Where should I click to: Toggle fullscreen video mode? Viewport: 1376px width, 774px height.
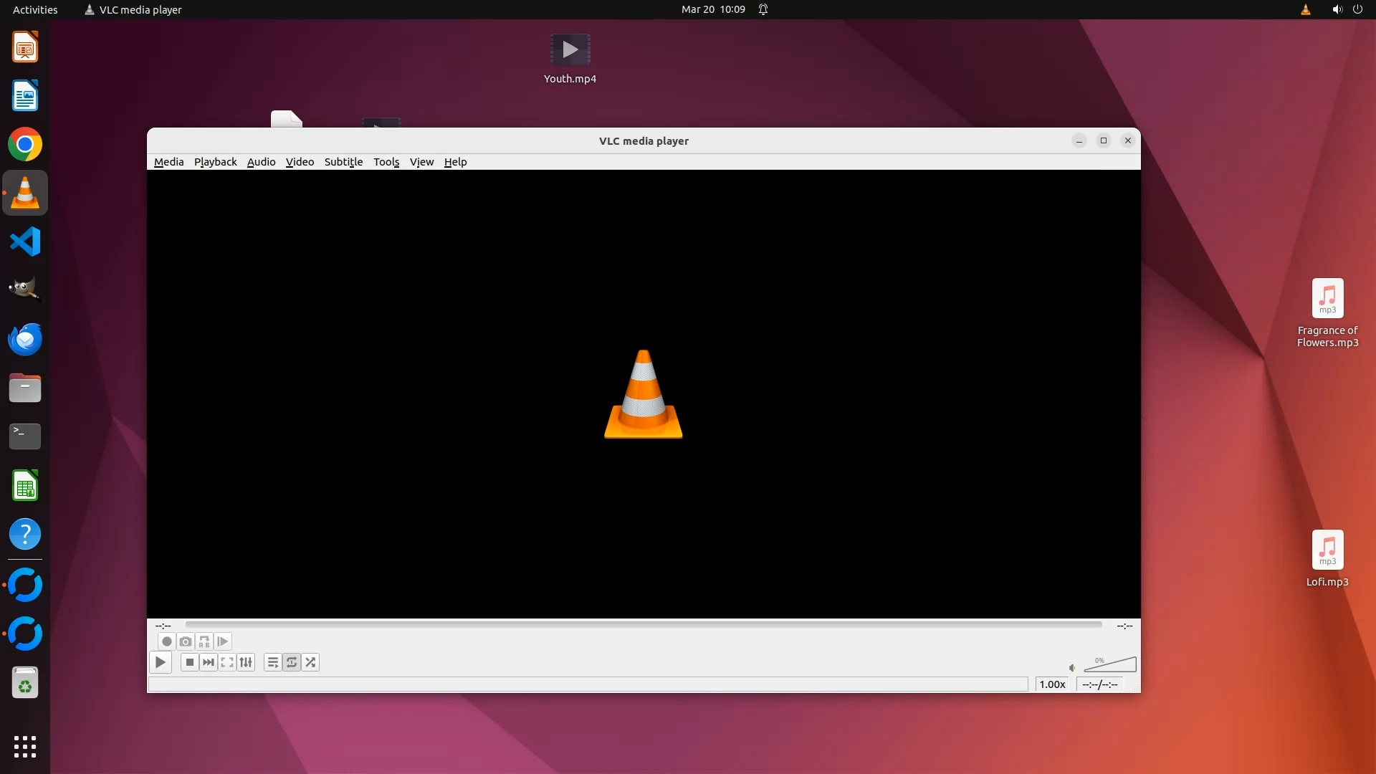click(x=227, y=662)
